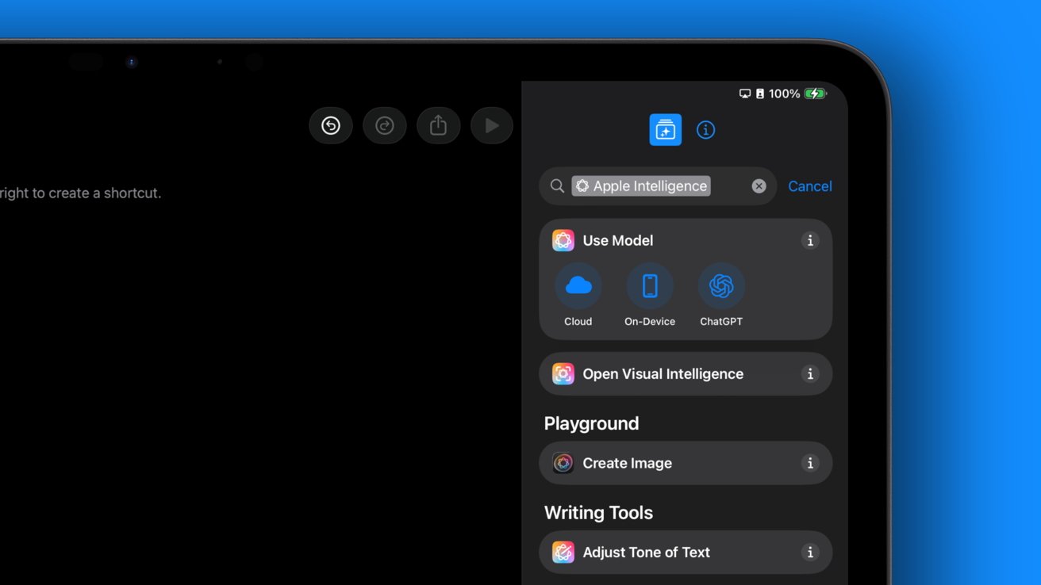Tap the screen mirroring status icon

point(744,94)
